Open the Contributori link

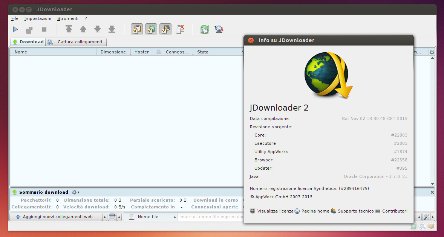395,211
